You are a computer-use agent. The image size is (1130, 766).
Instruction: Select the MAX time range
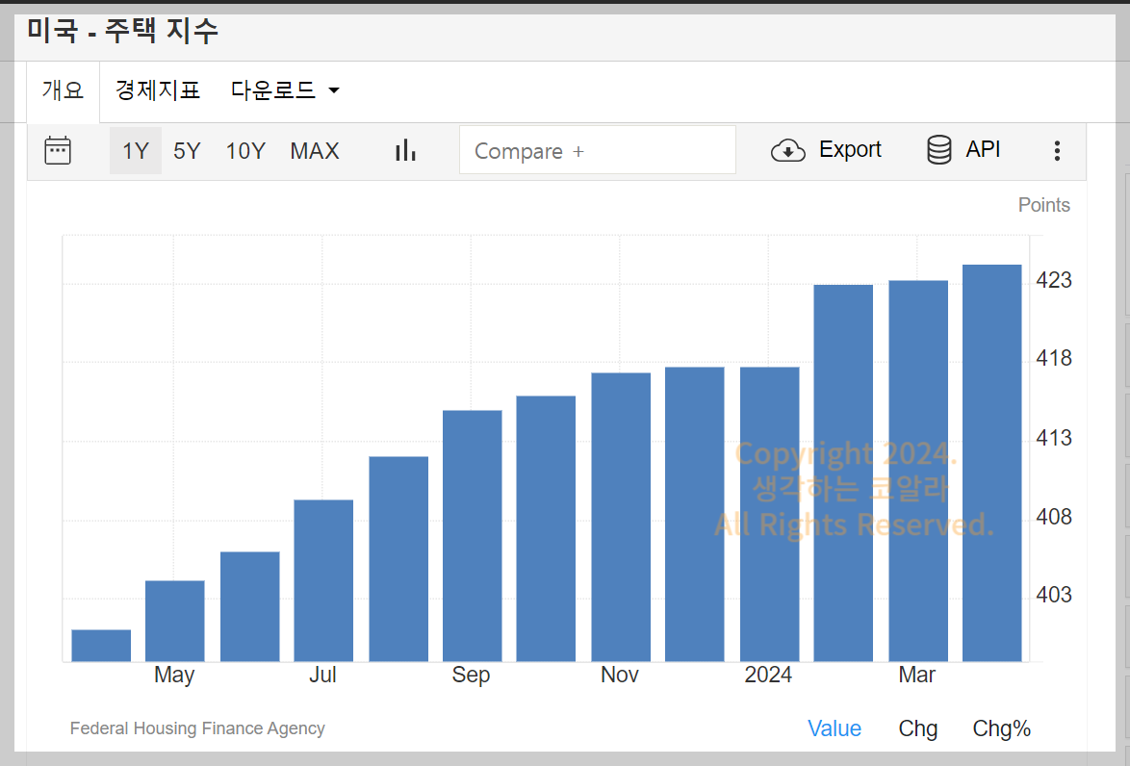[315, 151]
